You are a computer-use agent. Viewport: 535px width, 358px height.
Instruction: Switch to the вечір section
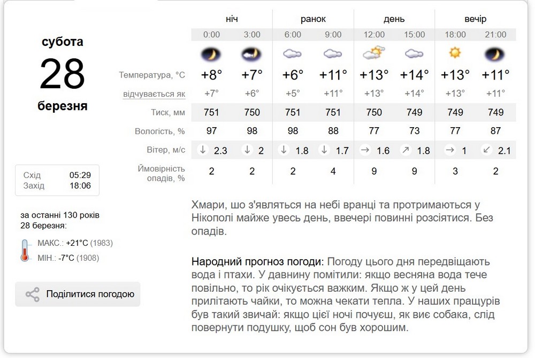pos(476,19)
